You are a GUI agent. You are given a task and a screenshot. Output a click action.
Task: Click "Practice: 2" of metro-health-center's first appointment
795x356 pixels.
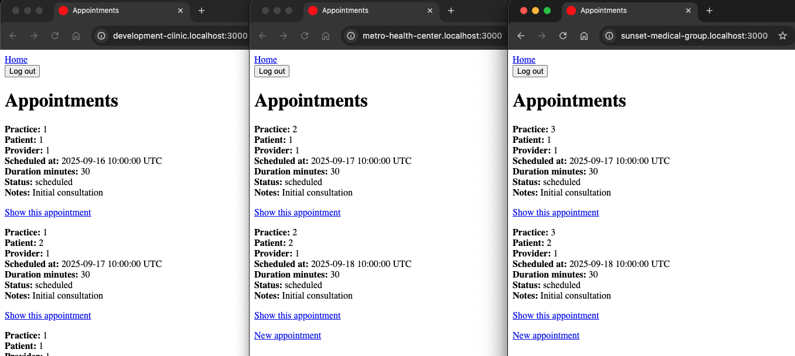[x=277, y=129]
